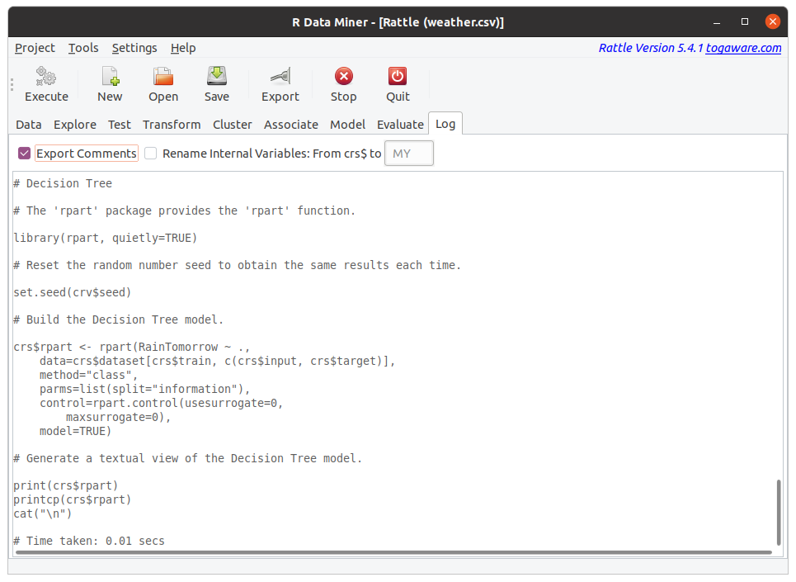The width and height of the screenshot is (796, 582).
Task: Click '# Build the Decision Tree model.' comment
Action: [118, 320]
